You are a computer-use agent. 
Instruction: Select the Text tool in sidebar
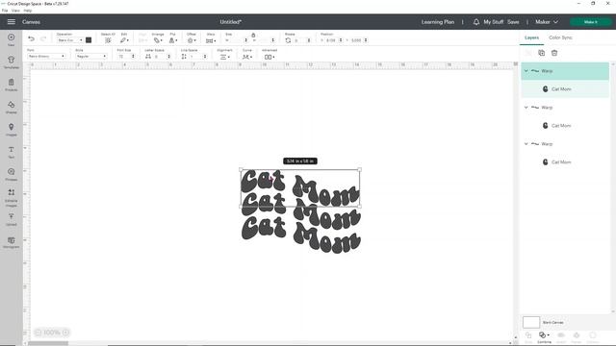(x=11, y=152)
